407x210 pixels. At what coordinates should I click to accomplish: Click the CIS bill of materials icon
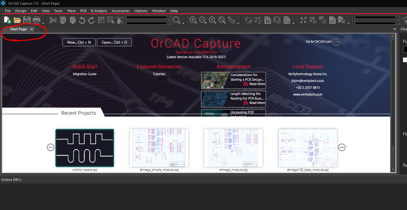[287, 20]
